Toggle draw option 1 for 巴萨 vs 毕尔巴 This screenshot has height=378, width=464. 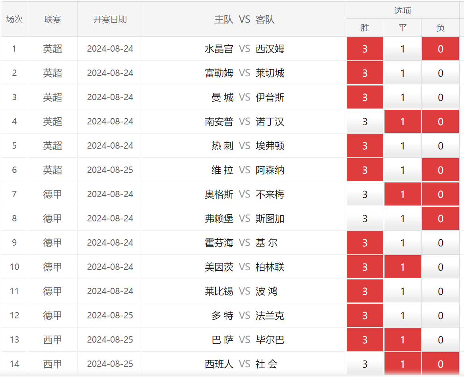402,339
